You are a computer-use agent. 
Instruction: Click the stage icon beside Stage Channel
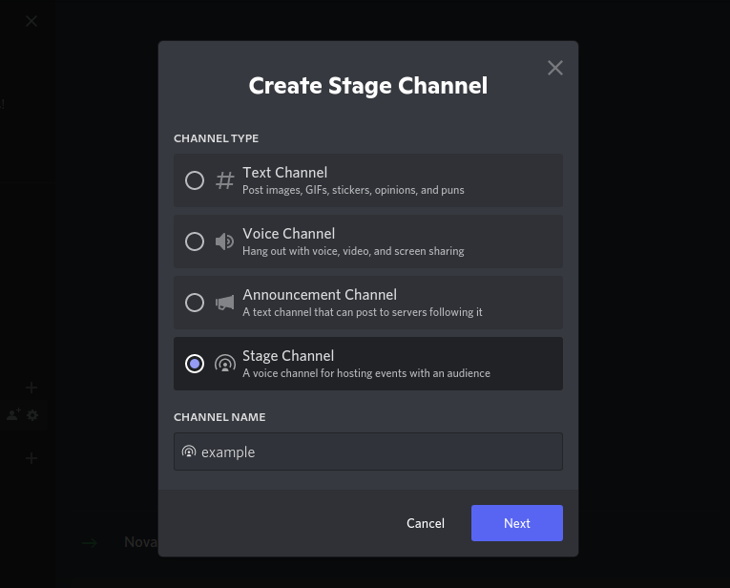point(225,364)
